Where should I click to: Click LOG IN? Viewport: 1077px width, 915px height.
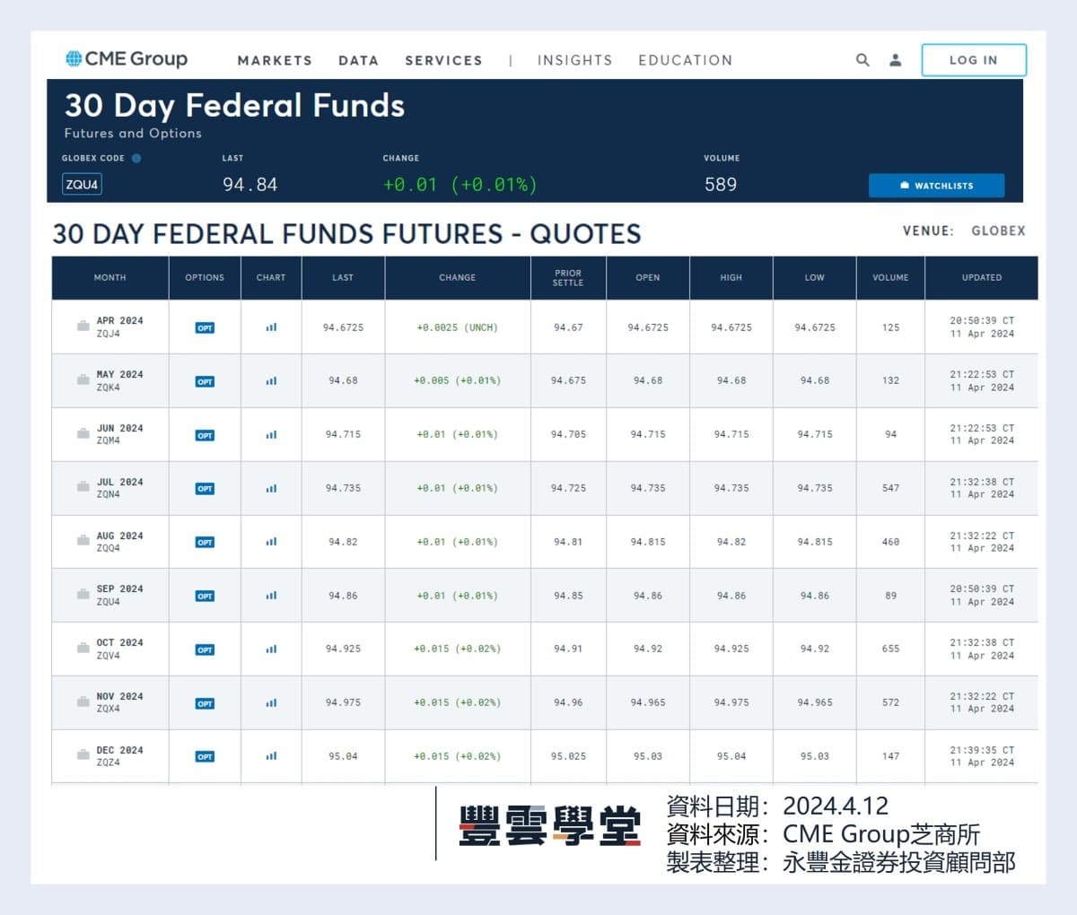(x=974, y=60)
